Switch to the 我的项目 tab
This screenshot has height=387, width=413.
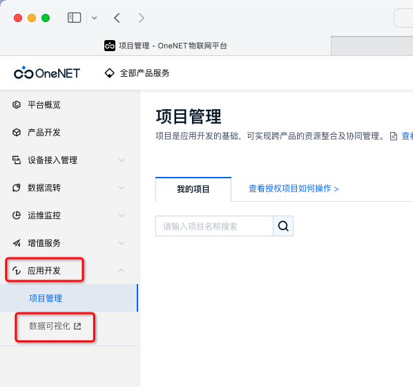point(193,189)
